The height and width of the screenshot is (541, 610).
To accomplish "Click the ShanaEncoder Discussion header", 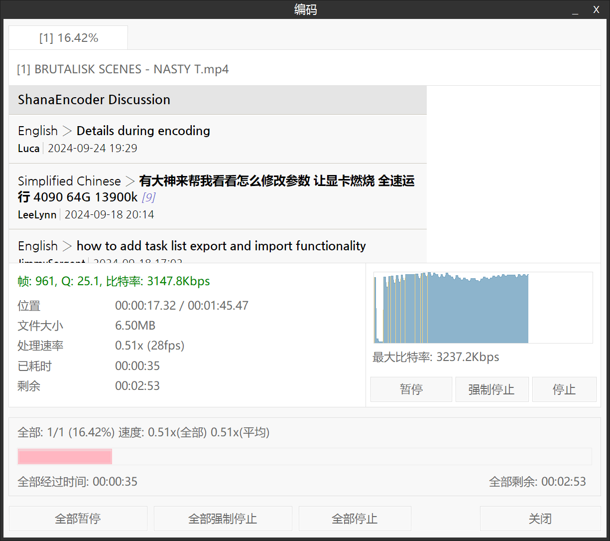I will tap(218, 100).
